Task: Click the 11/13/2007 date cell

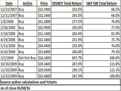Action: [9, 9]
